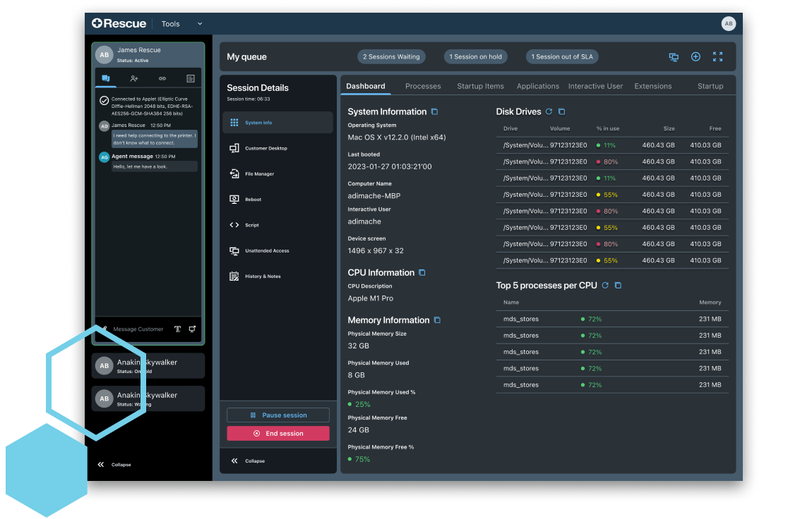Viewport: 788px width, 519px height.
Task: Create new session with plus icon
Action: coord(696,56)
